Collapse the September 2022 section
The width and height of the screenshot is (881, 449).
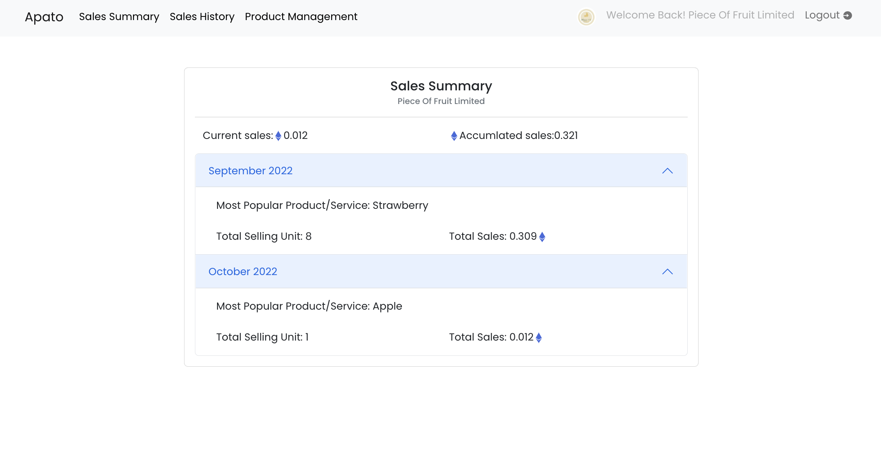[x=667, y=170]
